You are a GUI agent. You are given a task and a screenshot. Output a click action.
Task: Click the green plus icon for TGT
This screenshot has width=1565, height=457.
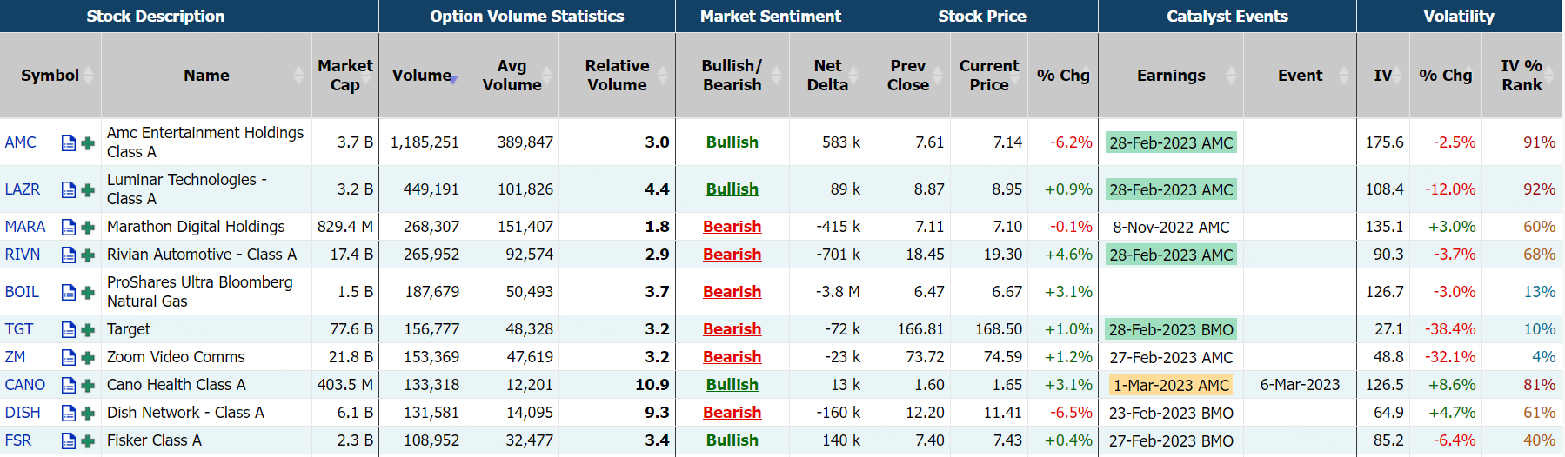click(x=88, y=329)
